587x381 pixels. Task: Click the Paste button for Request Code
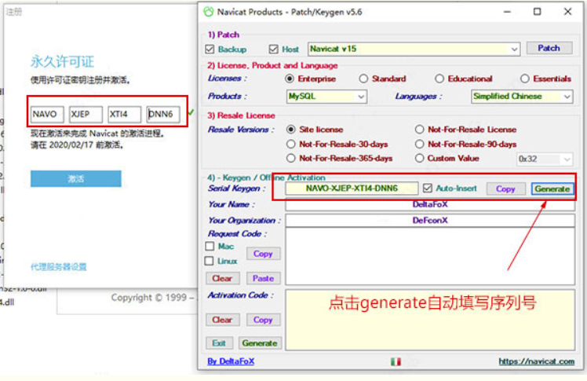263,278
